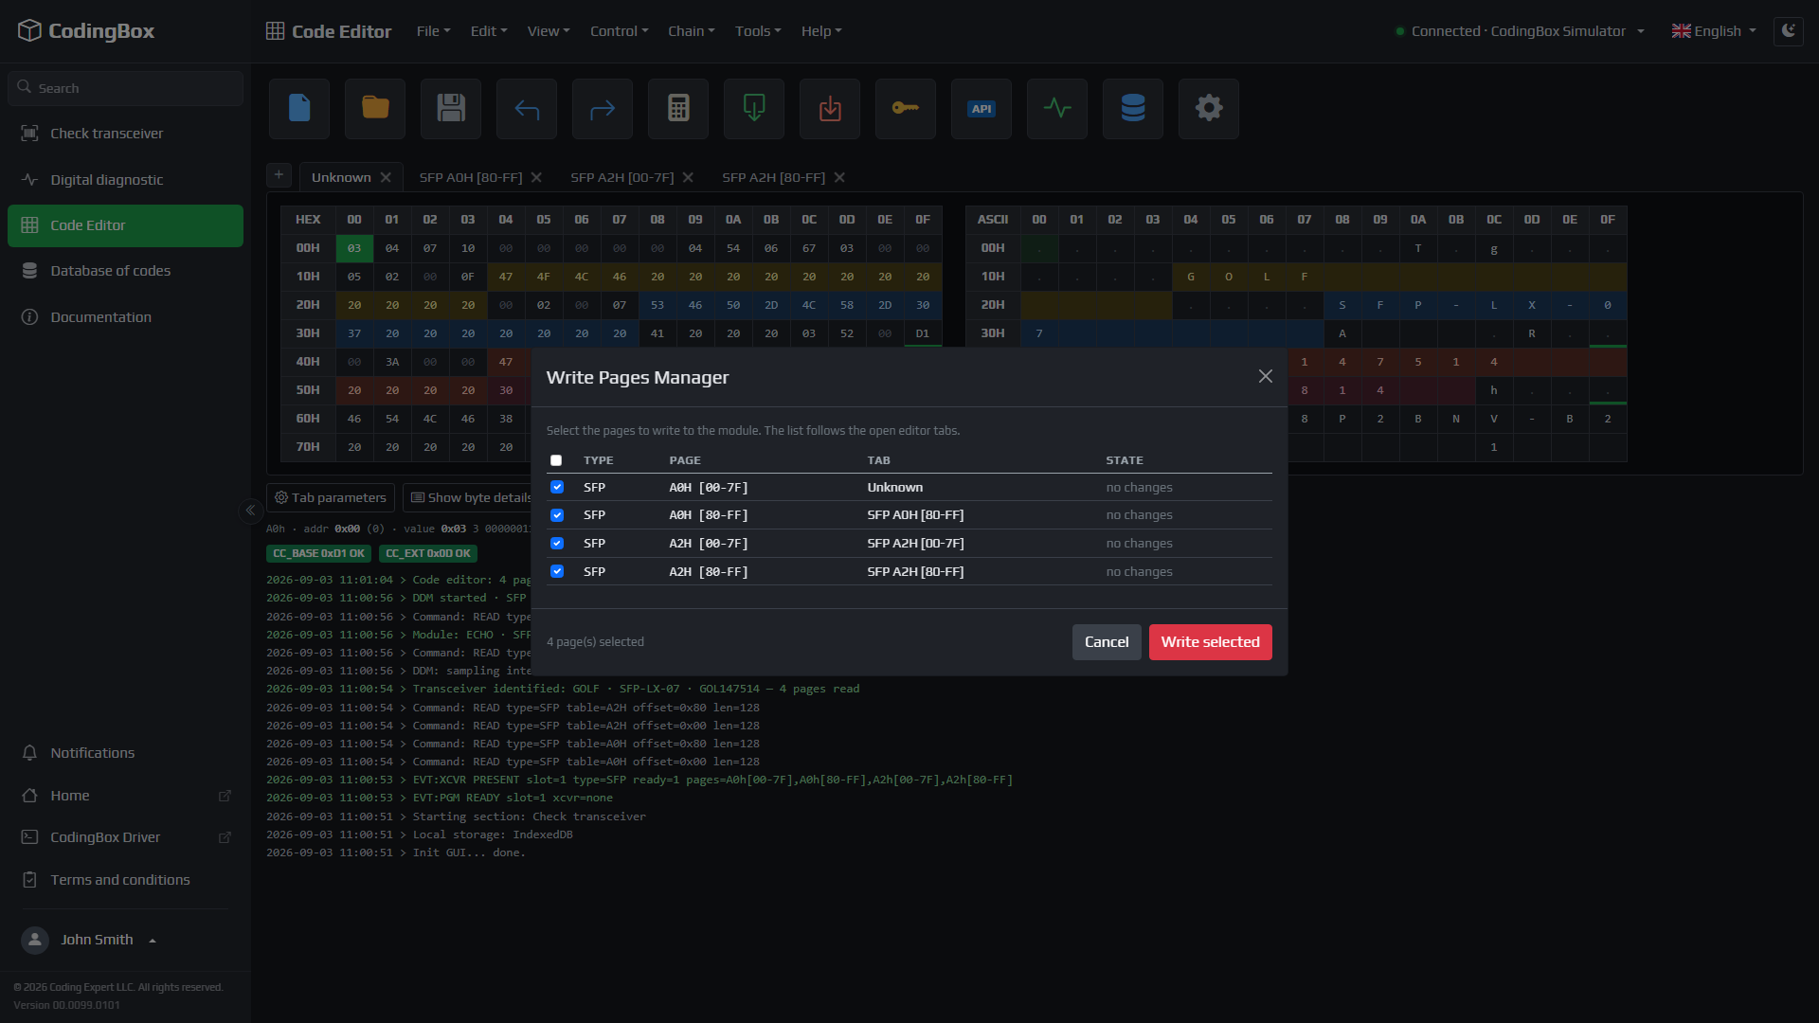Open Notifications in sidebar
1819x1023 pixels.
(x=125, y=753)
